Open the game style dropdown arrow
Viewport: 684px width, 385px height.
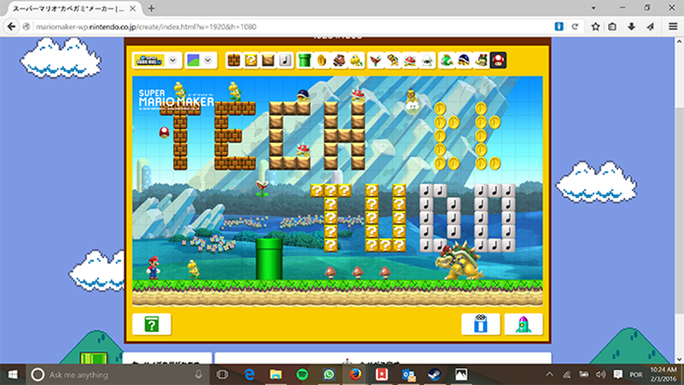(x=173, y=60)
